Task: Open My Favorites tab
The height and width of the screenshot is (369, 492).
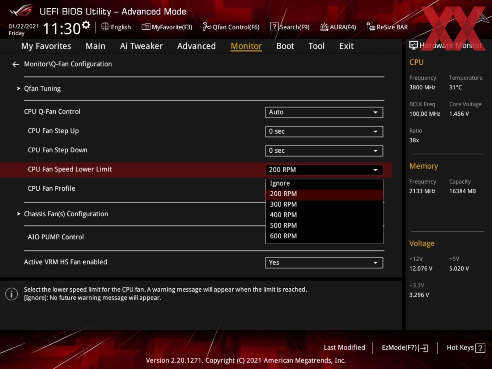Action: pos(46,46)
